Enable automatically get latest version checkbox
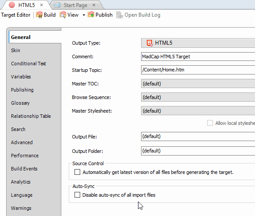255x216 pixels. (77, 172)
